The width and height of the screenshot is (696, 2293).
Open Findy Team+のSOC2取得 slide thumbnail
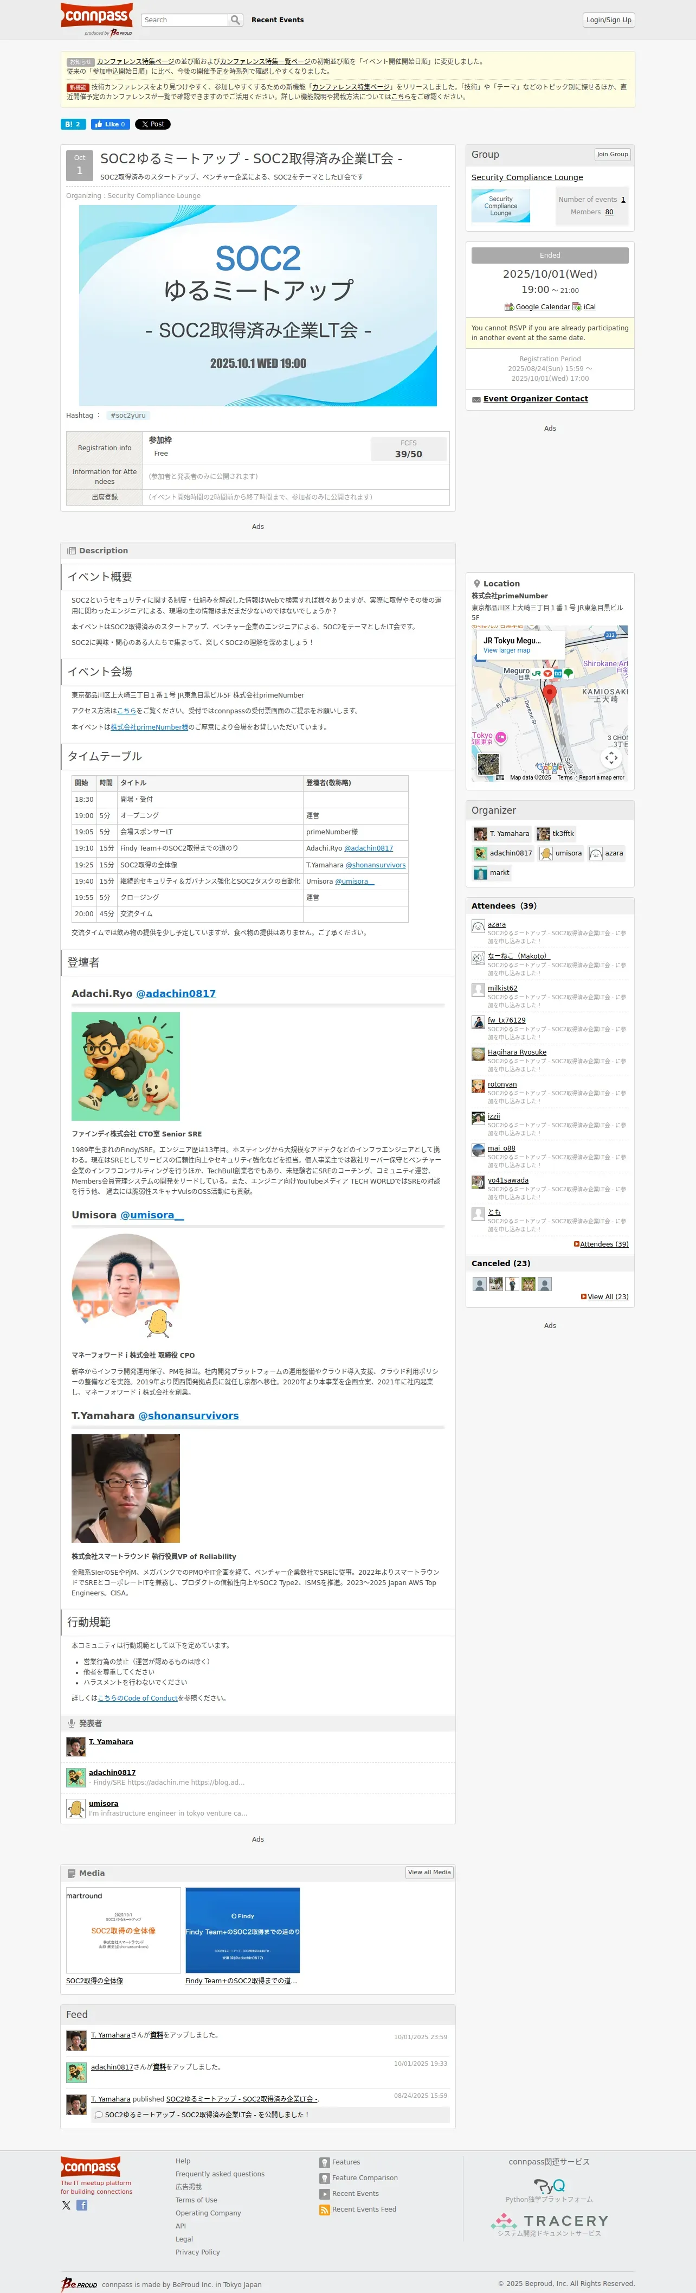pos(243,1930)
